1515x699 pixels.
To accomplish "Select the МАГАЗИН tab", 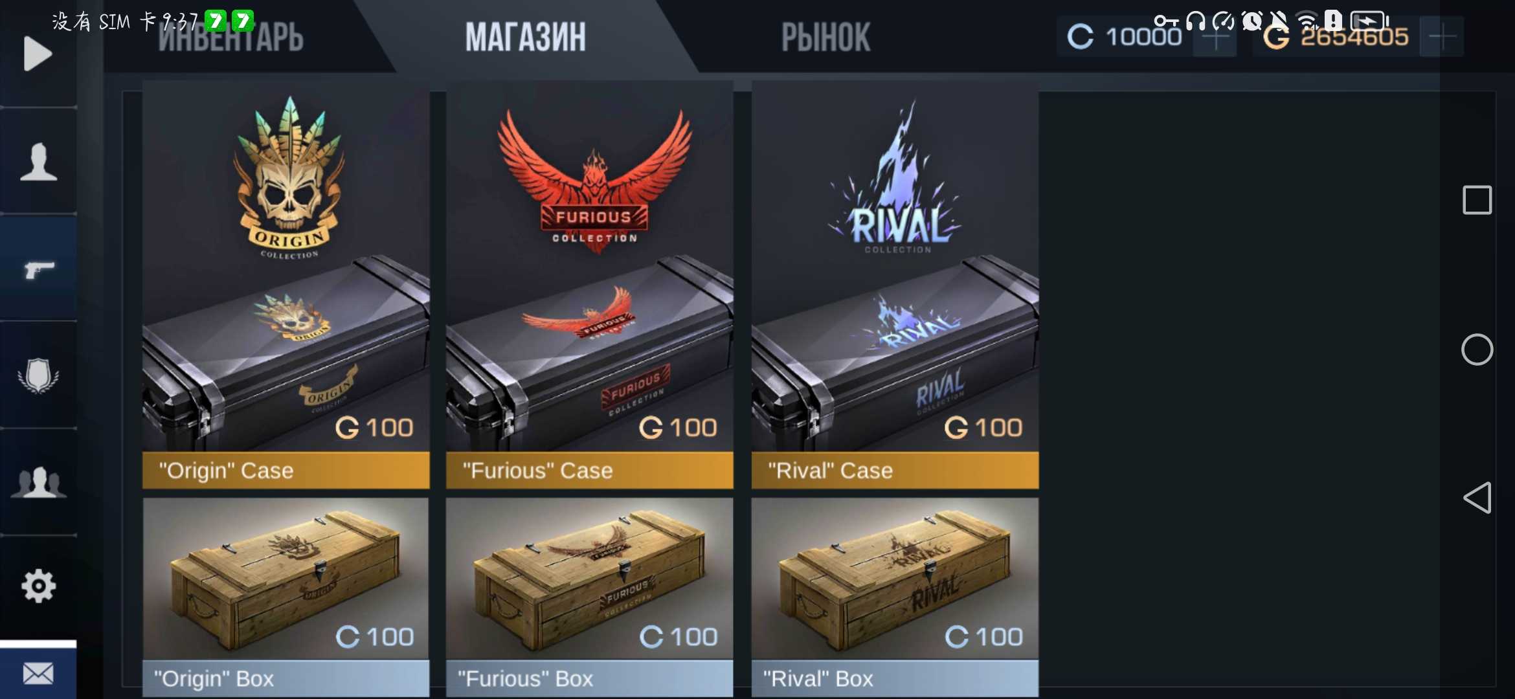I will (525, 37).
